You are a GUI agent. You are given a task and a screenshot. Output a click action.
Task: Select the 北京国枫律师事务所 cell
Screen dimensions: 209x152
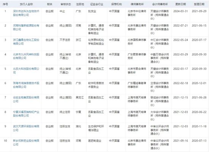(x=137, y=42)
